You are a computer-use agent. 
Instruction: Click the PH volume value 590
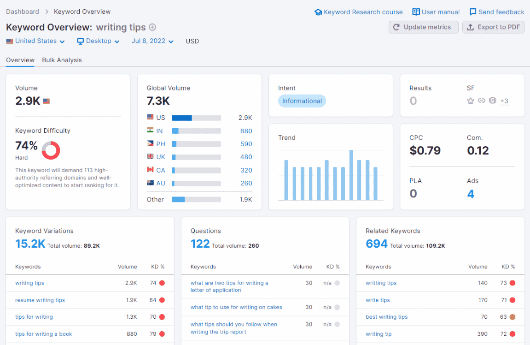tap(246, 144)
